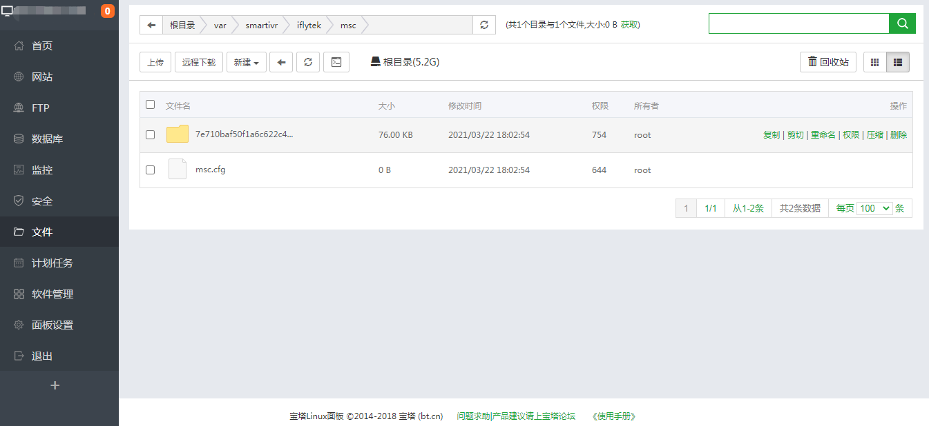Image resolution: width=929 pixels, height=426 pixels.
Task: Click the toolbar refresh icon button
Action: click(308, 62)
